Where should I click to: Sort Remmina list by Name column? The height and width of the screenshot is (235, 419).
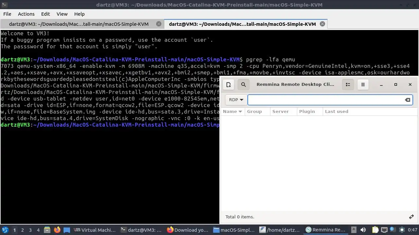tap(232, 111)
